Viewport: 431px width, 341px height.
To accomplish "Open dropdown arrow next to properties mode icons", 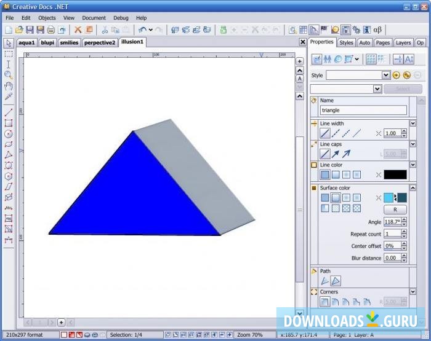I will coord(356,59).
